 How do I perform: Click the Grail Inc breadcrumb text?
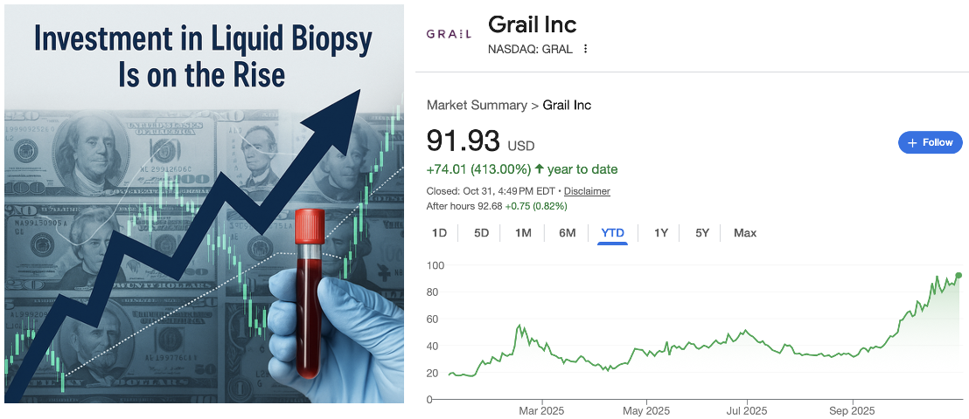[x=567, y=106]
